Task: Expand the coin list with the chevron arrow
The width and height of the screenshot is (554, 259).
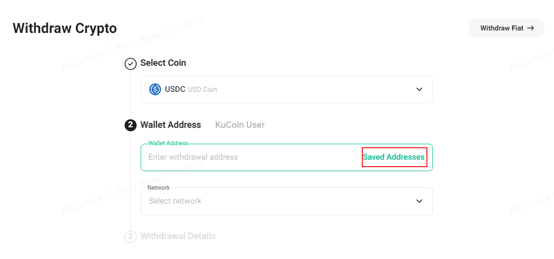Action: coord(419,89)
